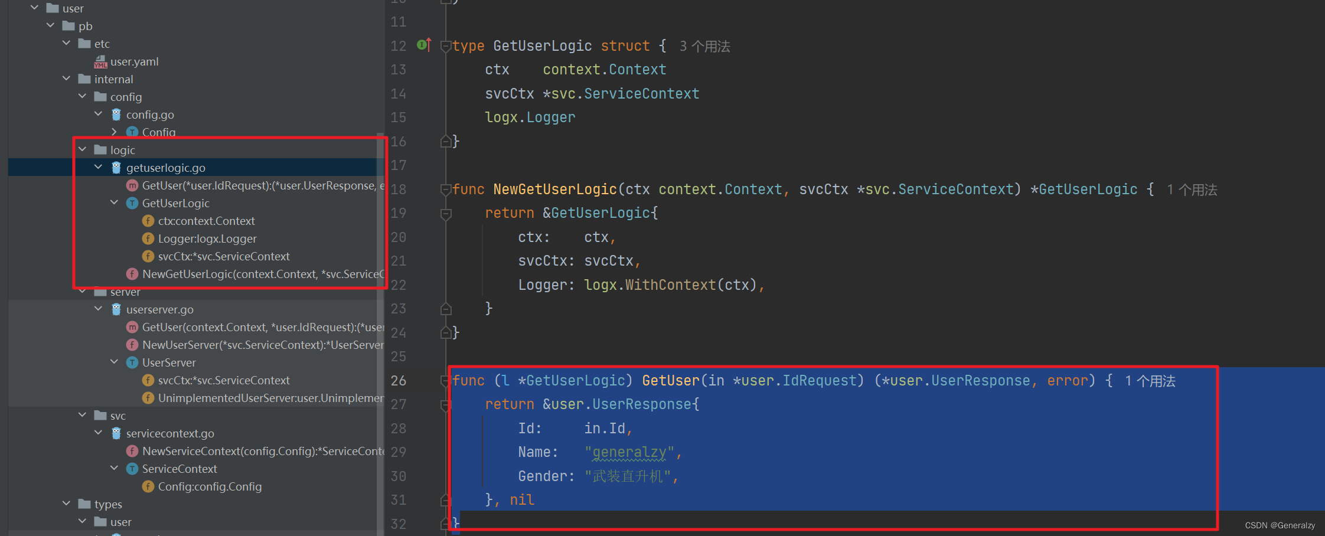Select the Logger:logx.Logger field icon

(148, 238)
